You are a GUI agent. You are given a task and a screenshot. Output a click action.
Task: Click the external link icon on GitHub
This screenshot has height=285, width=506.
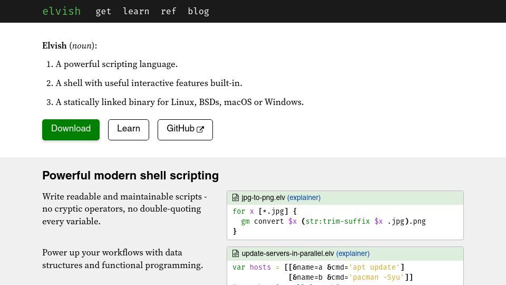[x=200, y=129]
